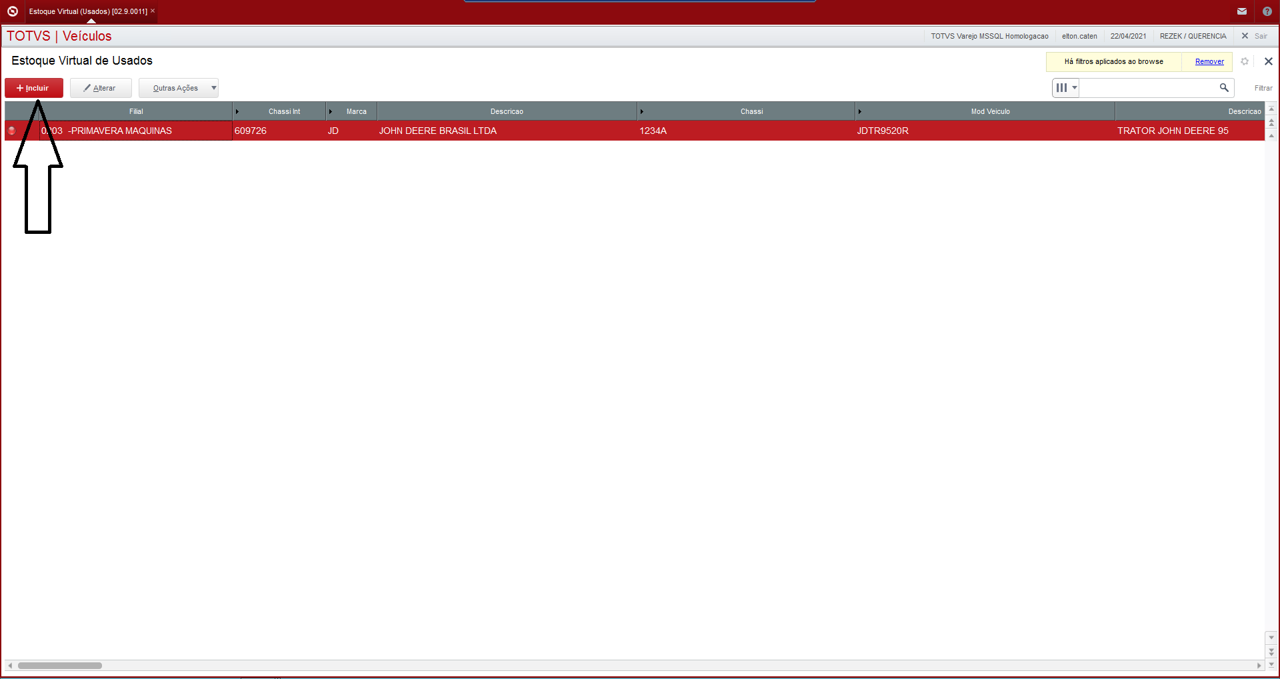Click the TOTVS logo icon in the title bar

pyautogui.click(x=12, y=11)
